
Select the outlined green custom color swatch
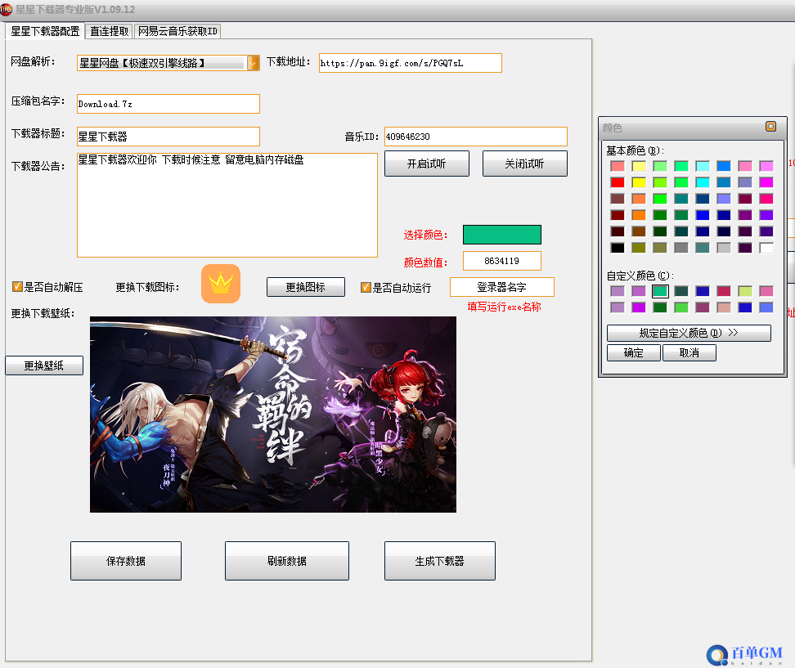[x=660, y=291]
